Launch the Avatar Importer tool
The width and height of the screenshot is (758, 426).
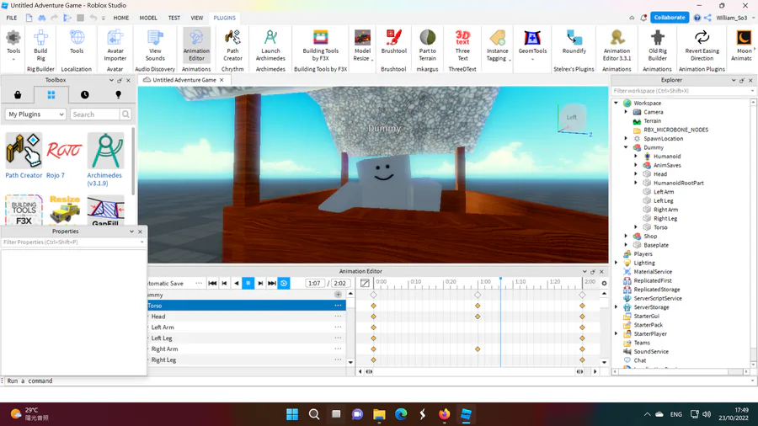click(115, 45)
